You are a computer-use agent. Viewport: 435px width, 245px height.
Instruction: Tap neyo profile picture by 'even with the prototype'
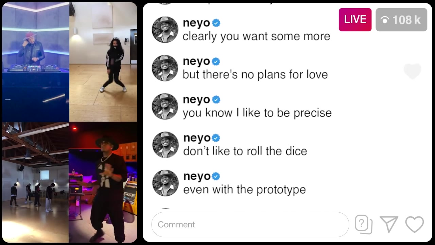(165, 183)
